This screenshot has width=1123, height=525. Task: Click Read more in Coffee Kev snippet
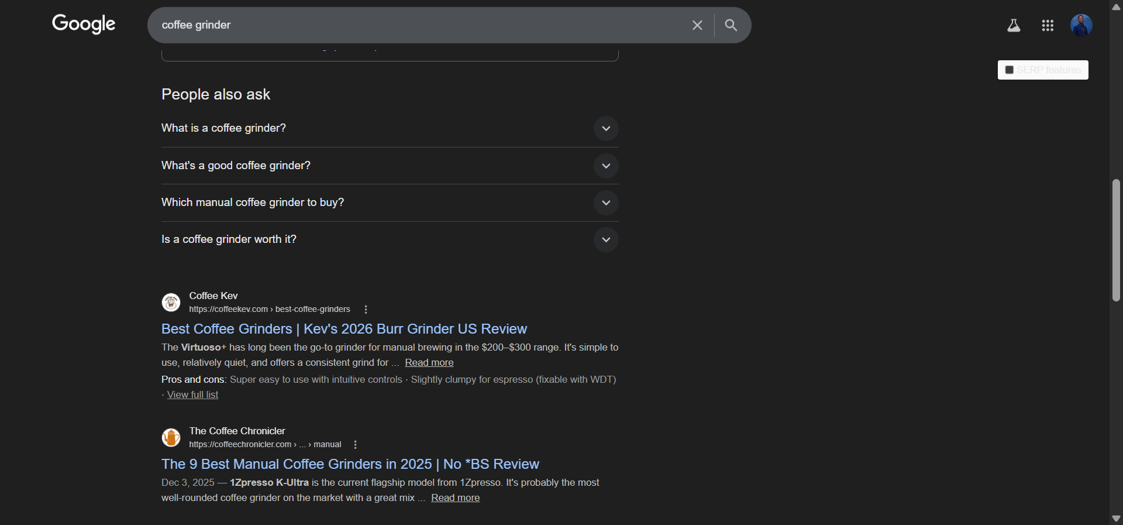pyautogui.click(x=429, y=363)
